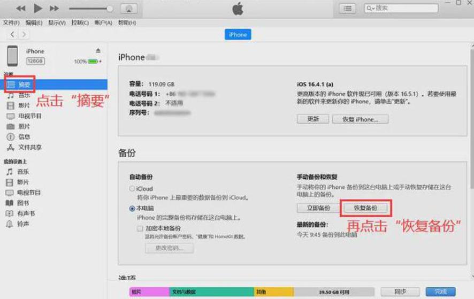Click the 128GB capacity badge
Viewport: 474px width, 299px height.
[35, 61]
